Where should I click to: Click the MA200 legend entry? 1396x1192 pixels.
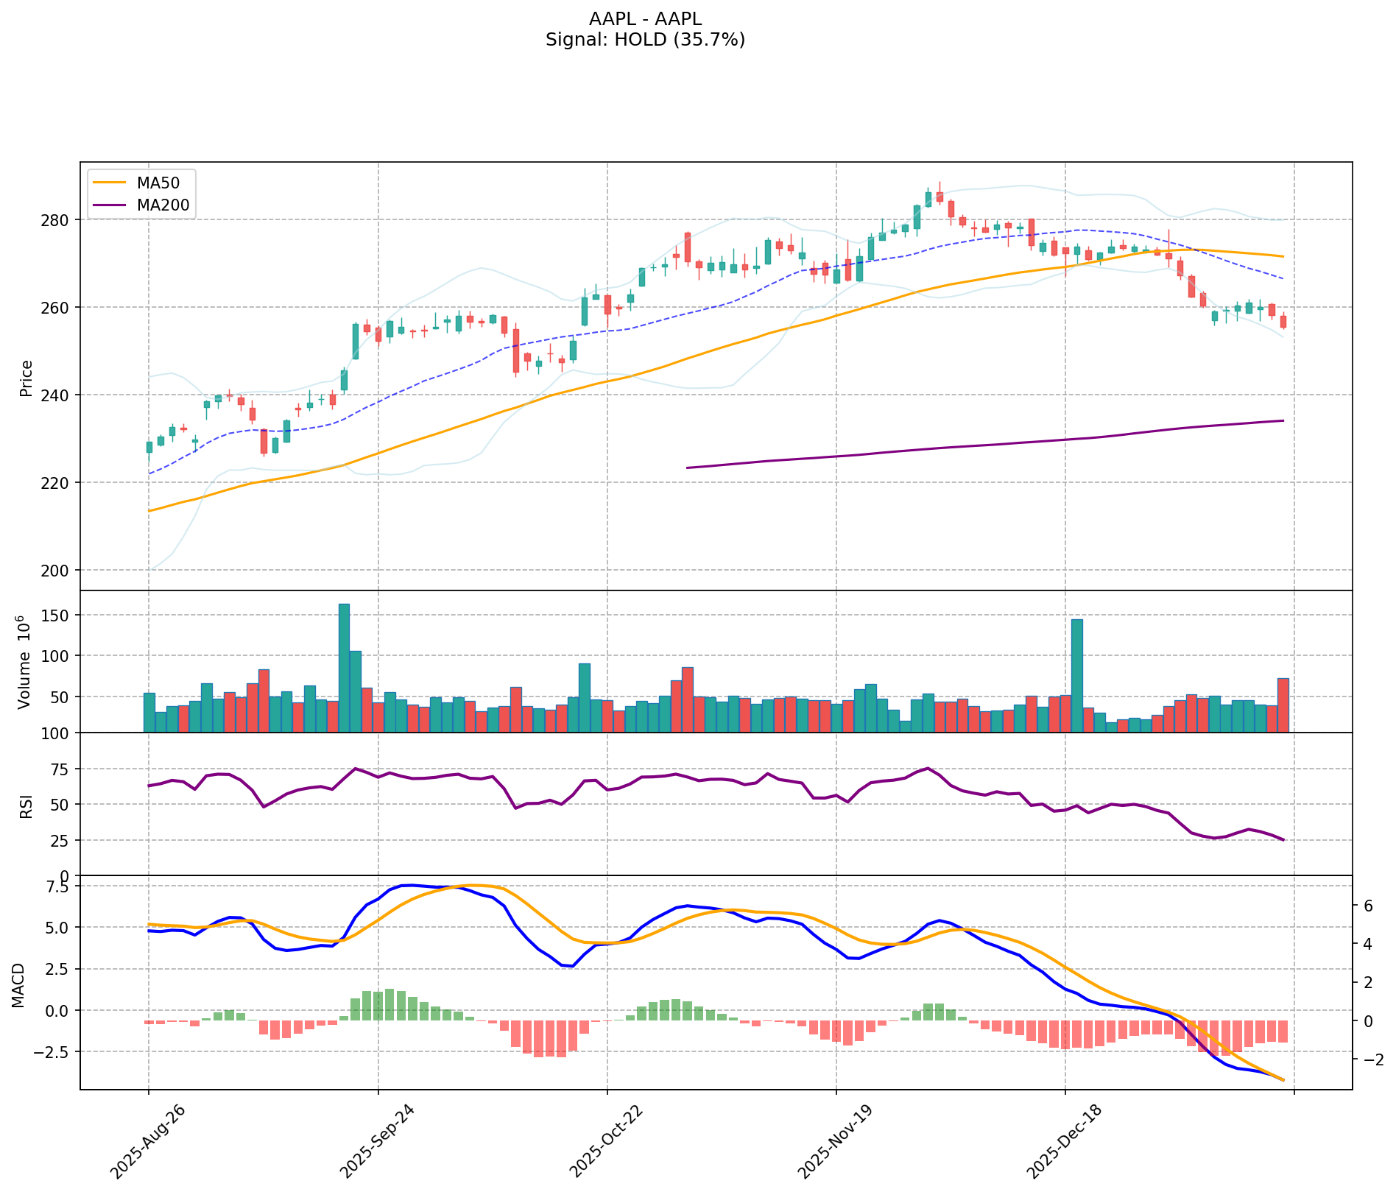163,205
